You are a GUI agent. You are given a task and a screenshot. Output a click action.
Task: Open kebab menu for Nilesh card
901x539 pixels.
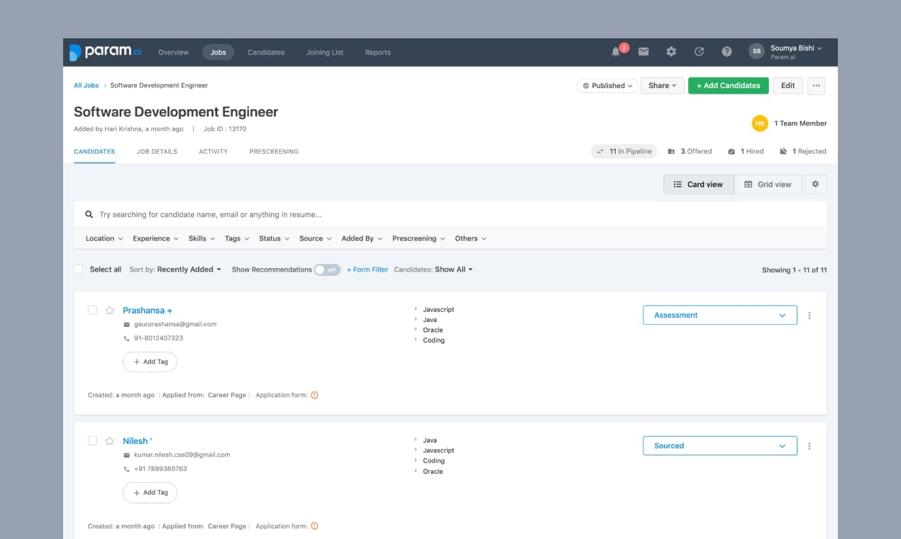coord(809,446)
